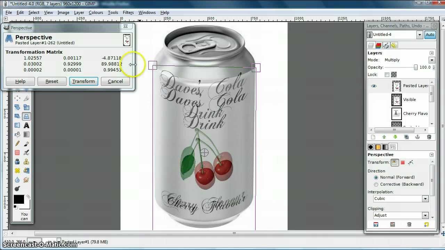Open the Tools menu
Screen dimensions: 445x250
(x=113, y=12)
